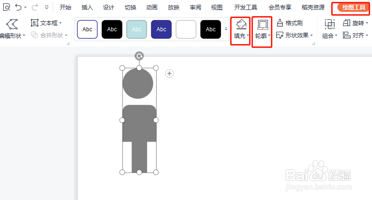Open the quick access customize dropdown
372x200 pixels.
coord(46,8)
